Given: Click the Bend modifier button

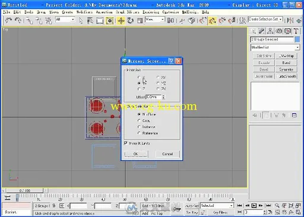Looking at the screenshot, I should point(286,63).
